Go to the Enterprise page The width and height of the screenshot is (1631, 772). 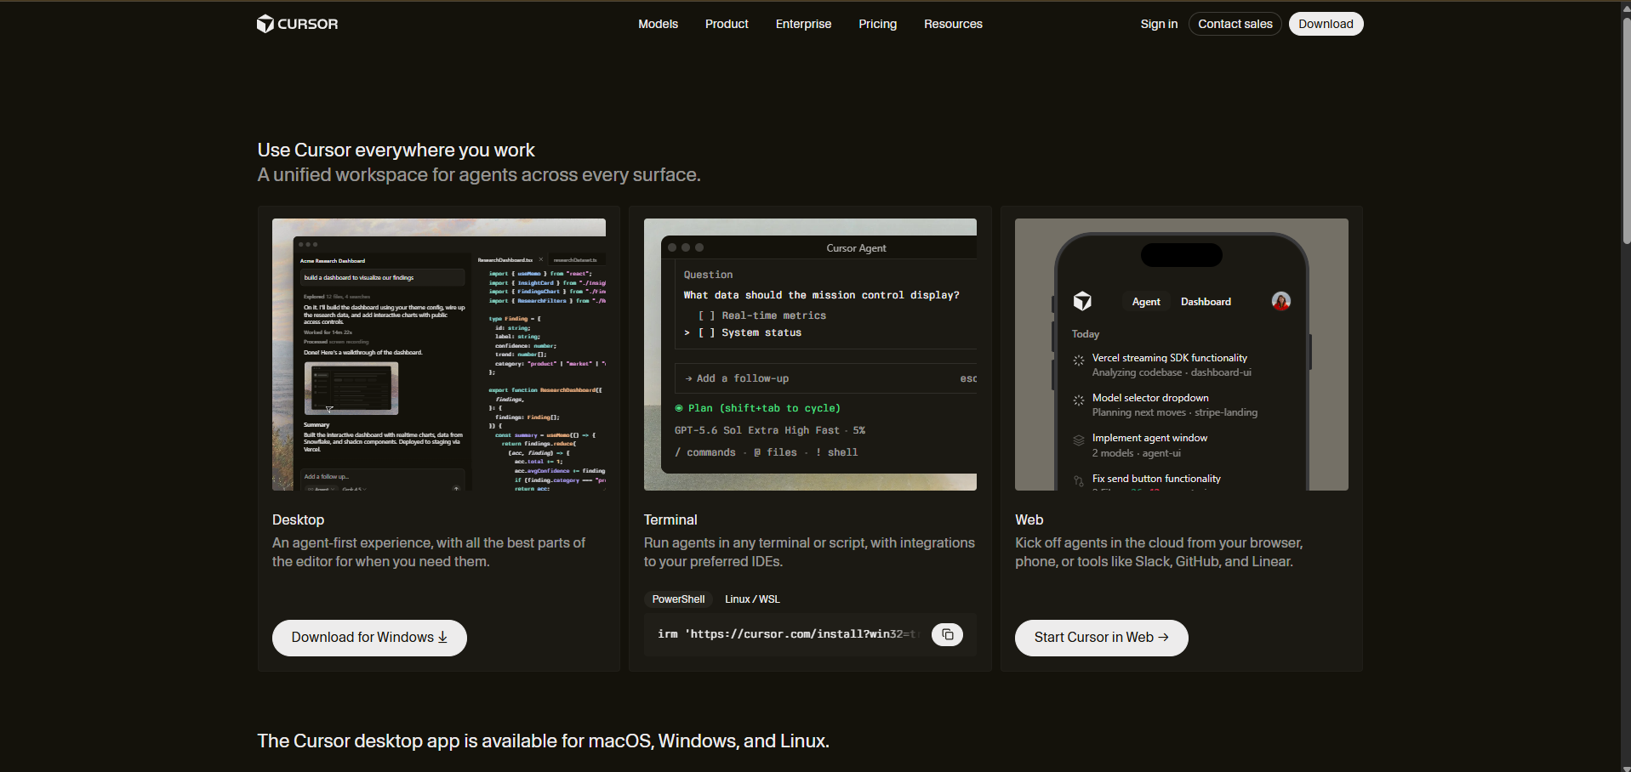(x=803, y=24)
